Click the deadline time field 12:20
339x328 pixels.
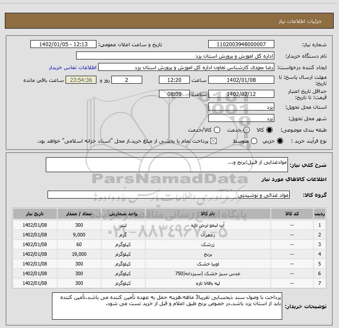174,80
